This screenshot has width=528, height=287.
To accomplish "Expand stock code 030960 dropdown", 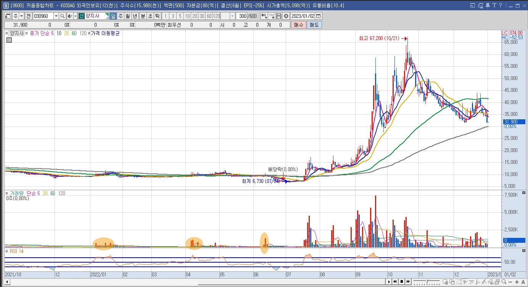I will [56, 16].
